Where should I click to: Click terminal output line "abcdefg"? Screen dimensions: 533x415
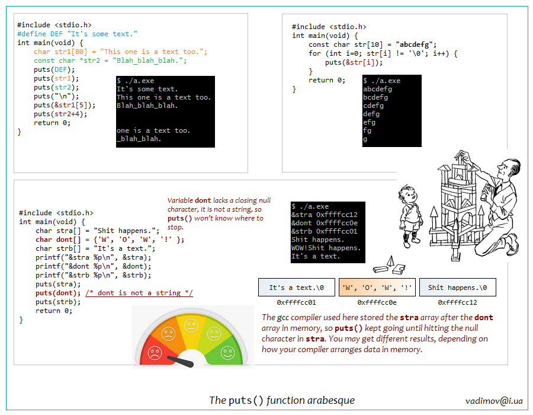tap(377, 89)
